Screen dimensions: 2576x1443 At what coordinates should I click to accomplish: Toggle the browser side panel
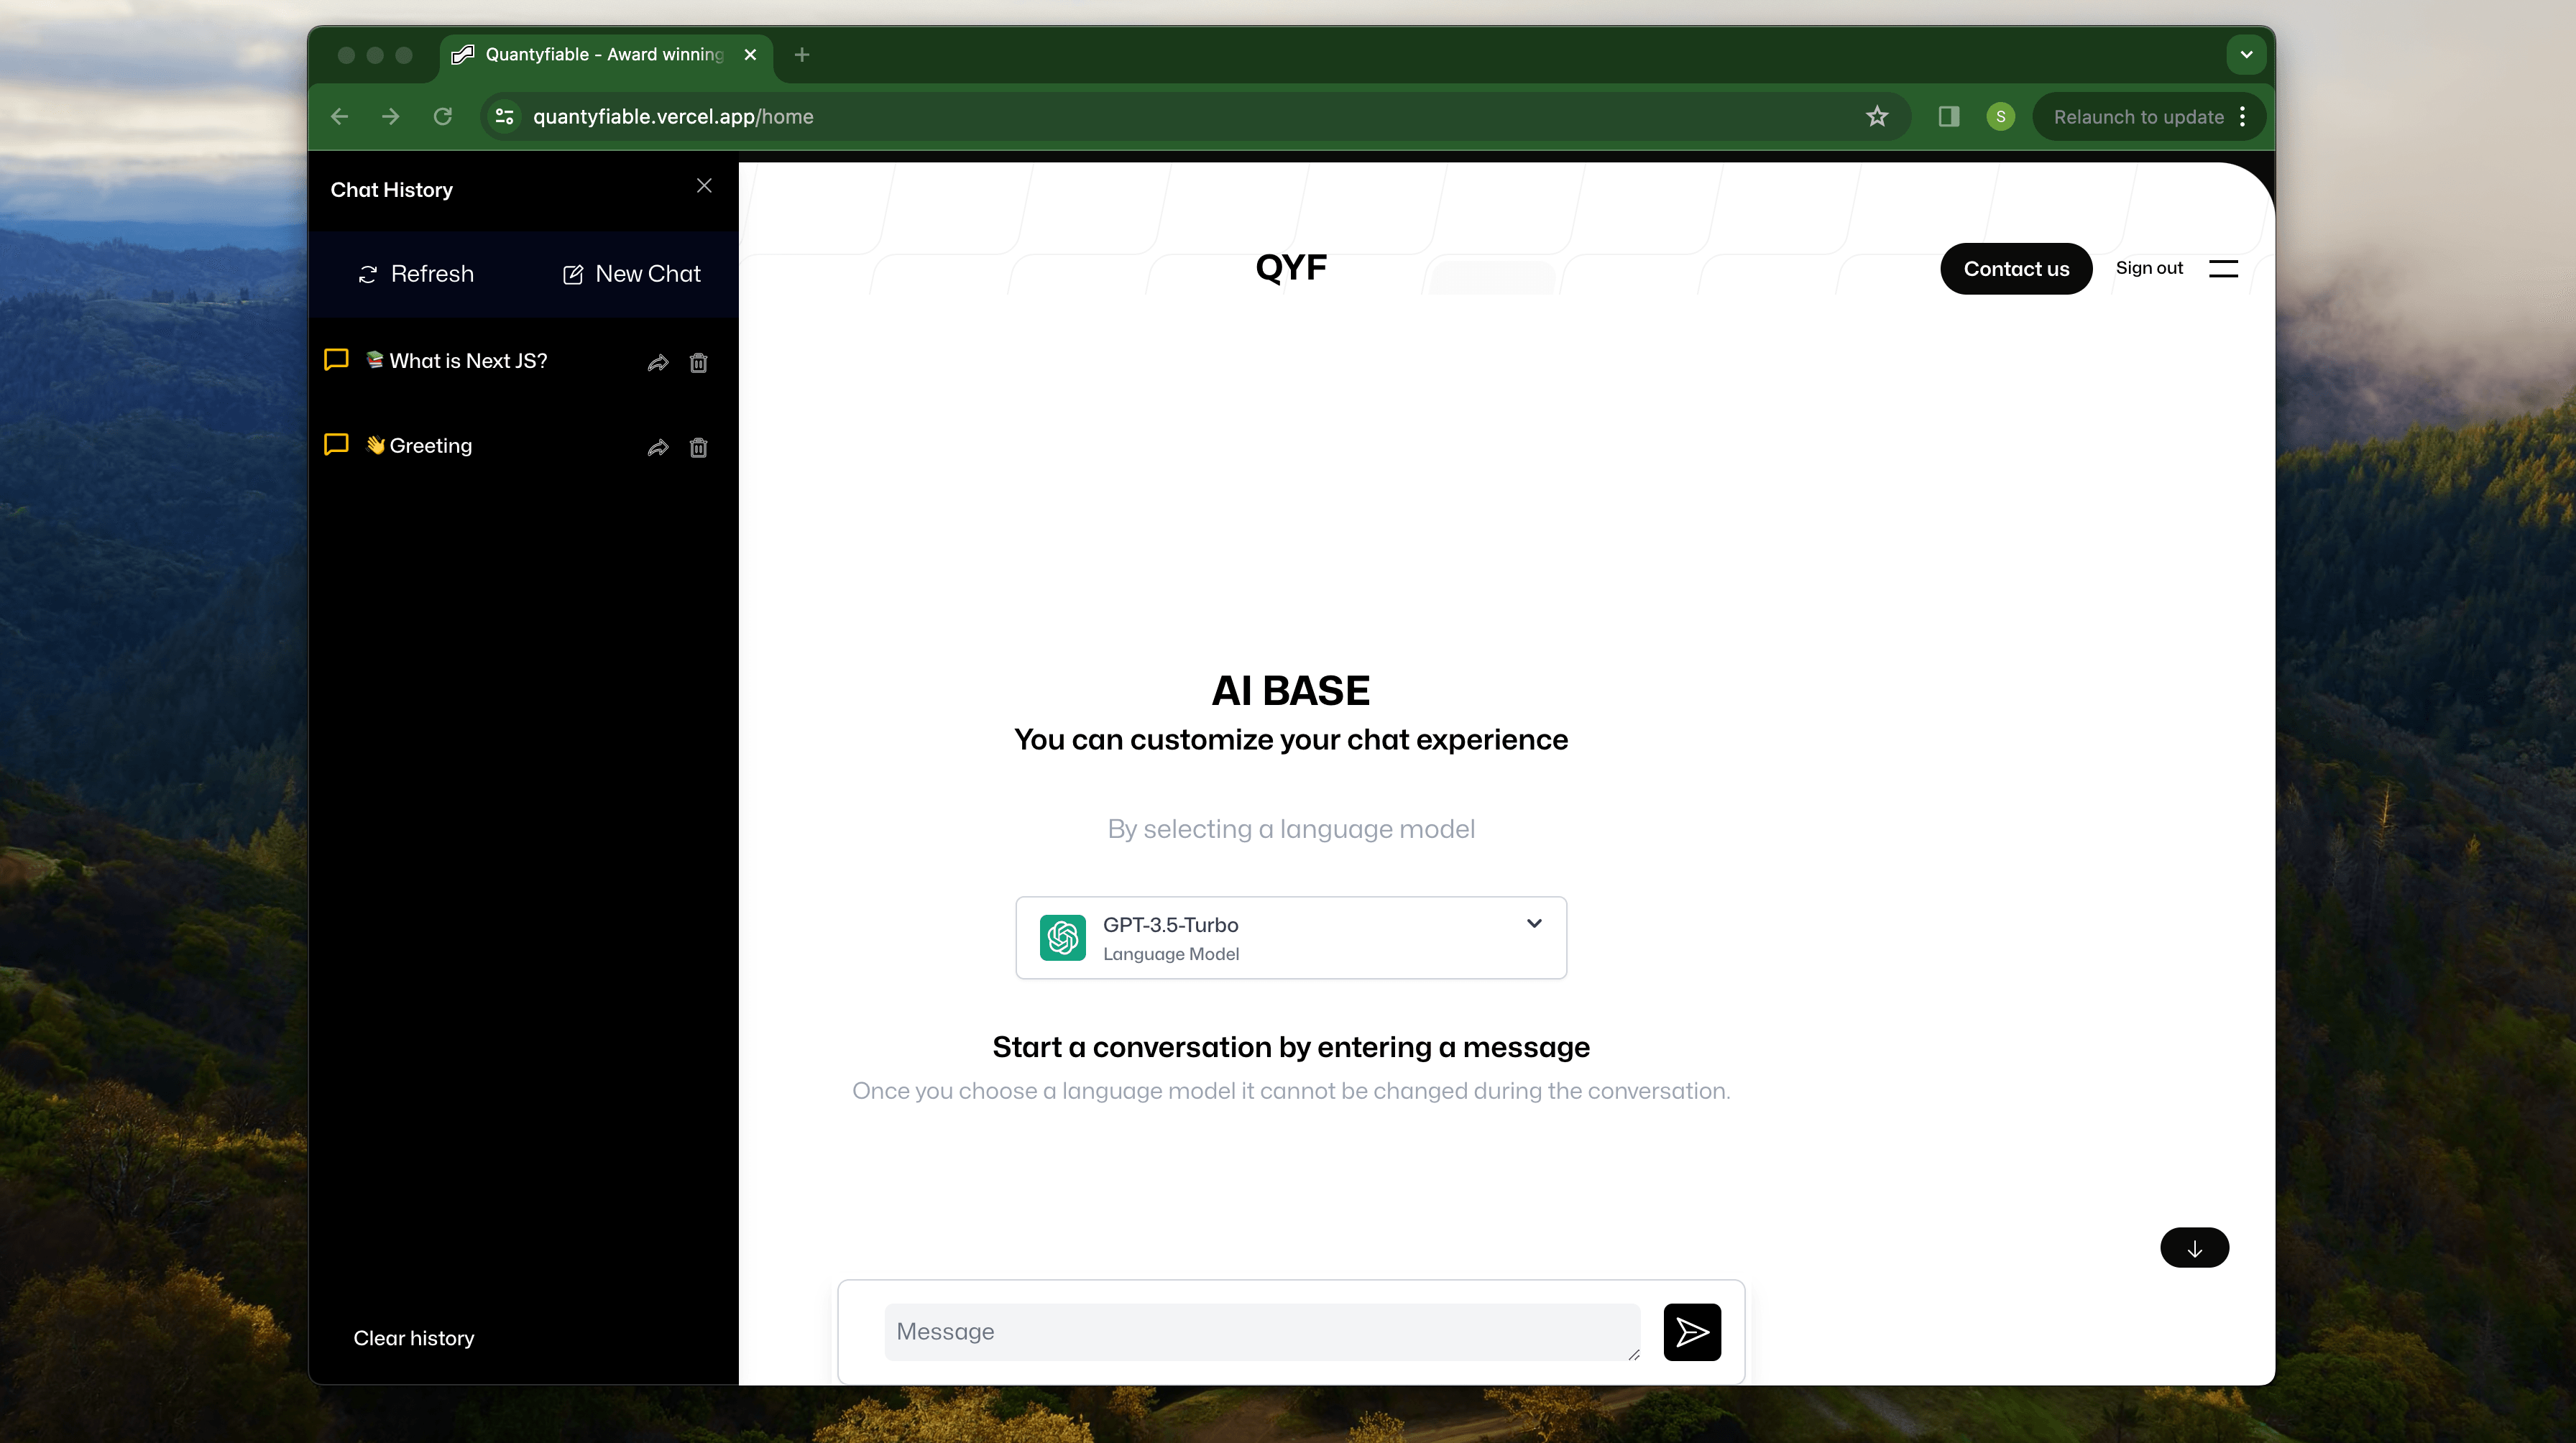(1948, 117)
